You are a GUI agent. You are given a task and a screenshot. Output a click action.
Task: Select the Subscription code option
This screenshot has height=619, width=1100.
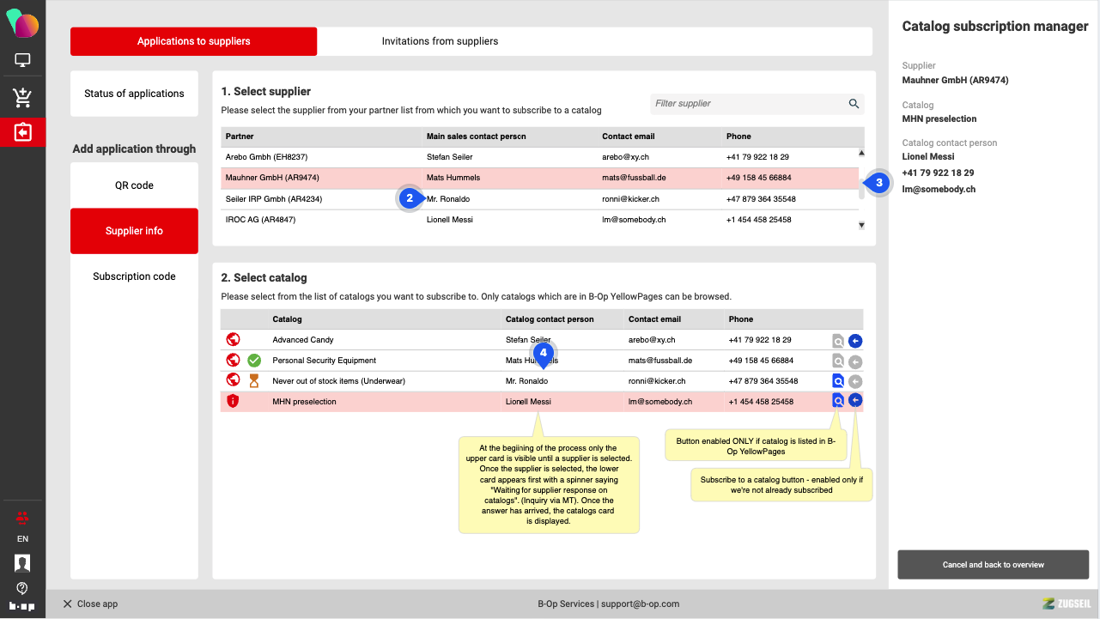tap(134, 276)
